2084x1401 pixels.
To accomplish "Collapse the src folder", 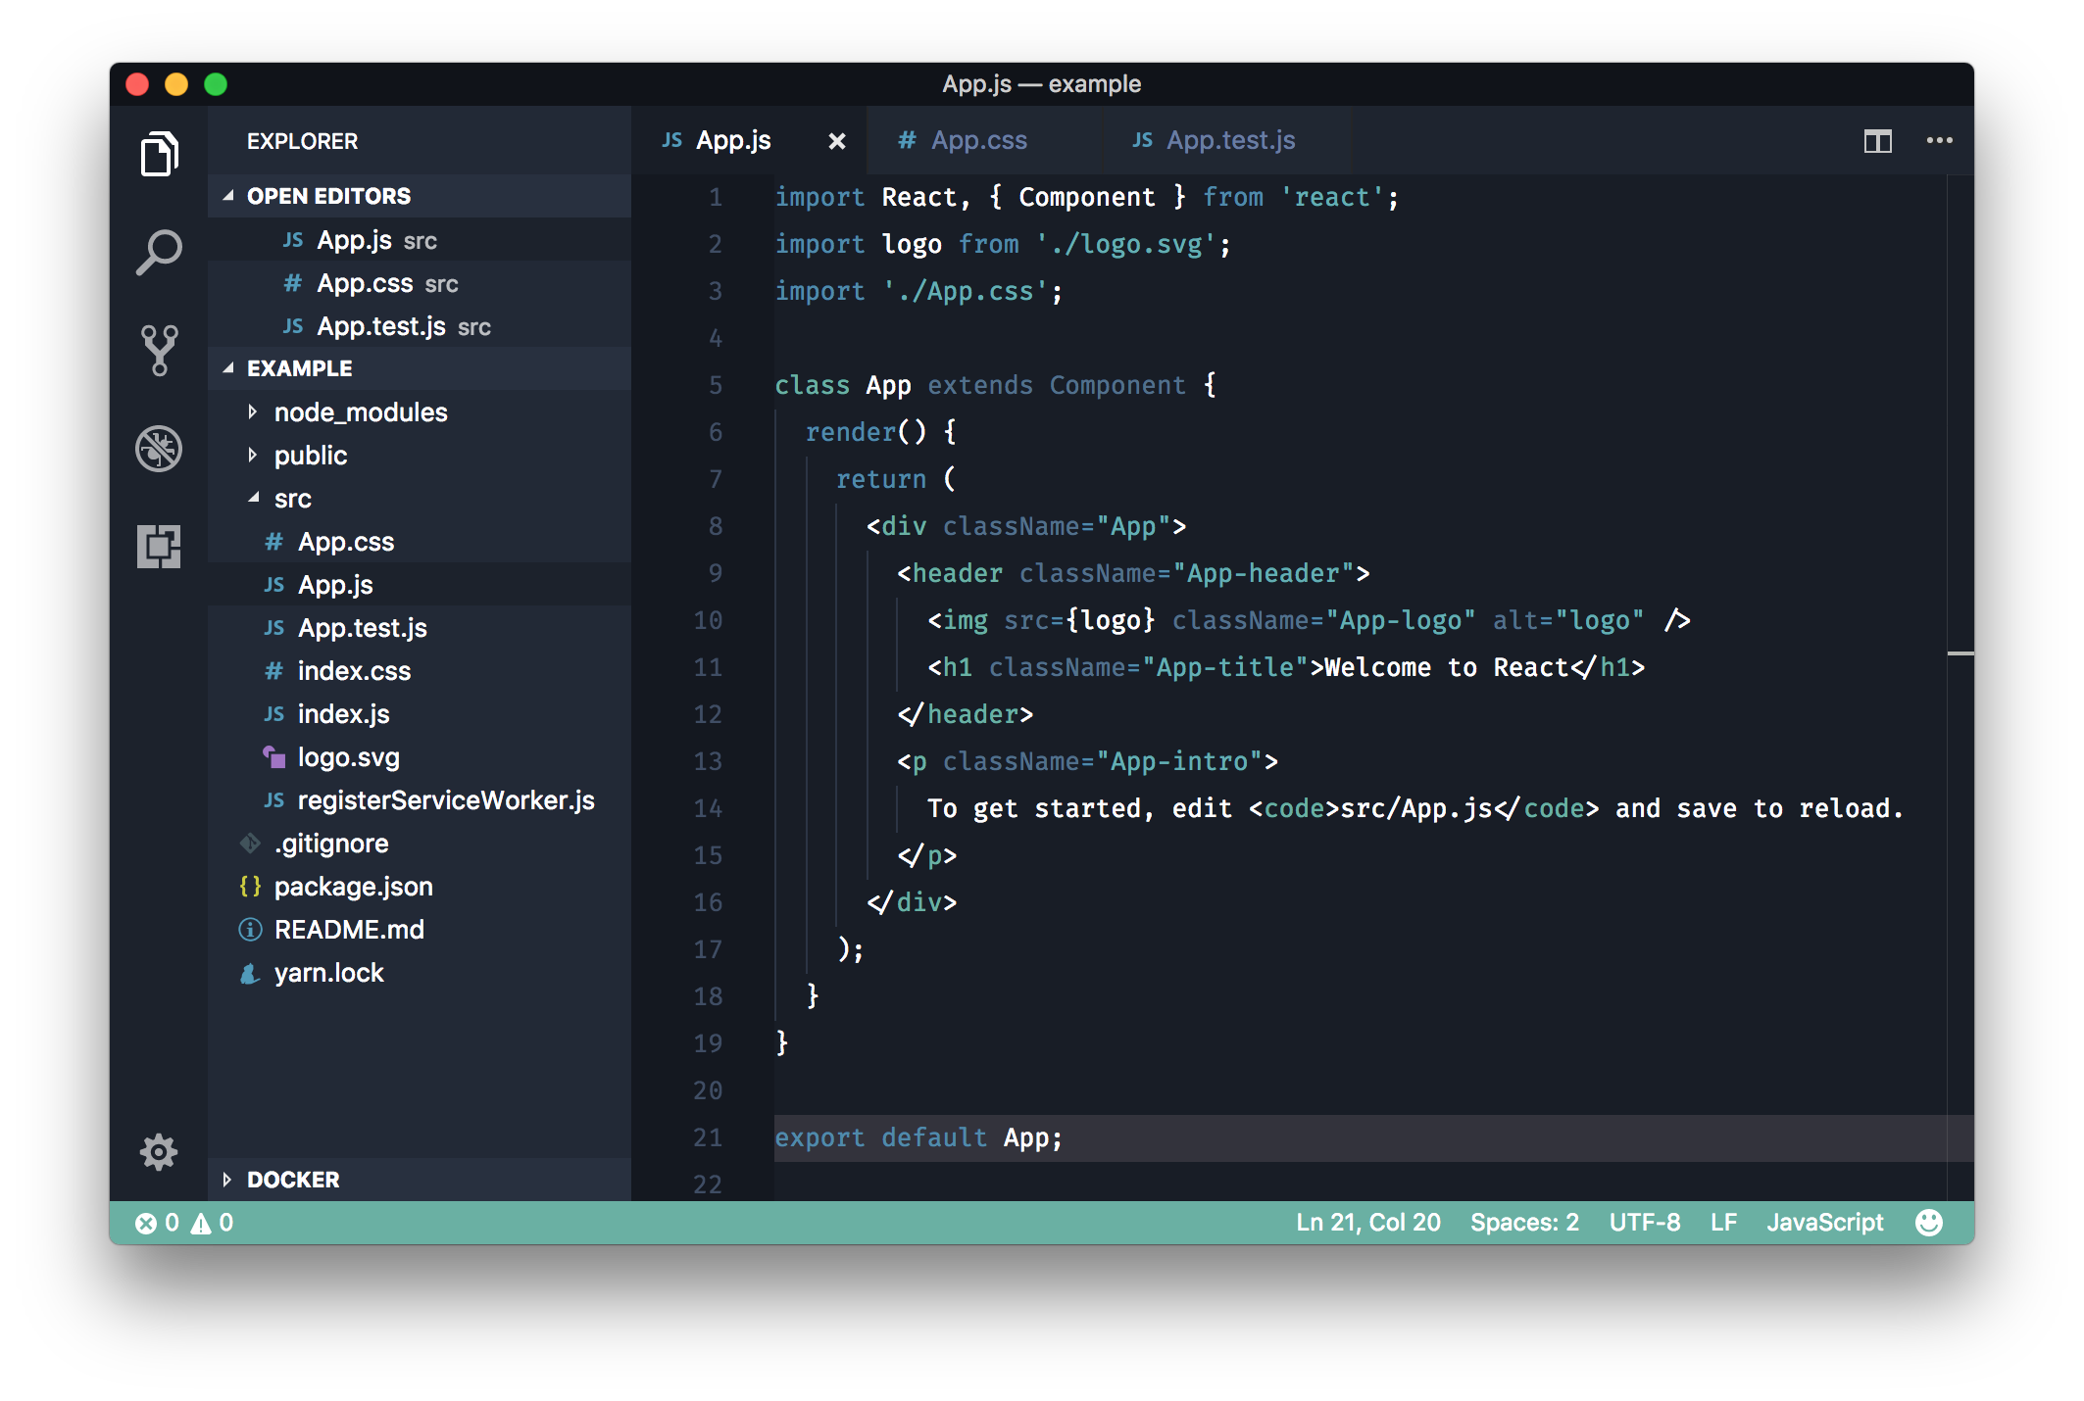I will point(253,499).
